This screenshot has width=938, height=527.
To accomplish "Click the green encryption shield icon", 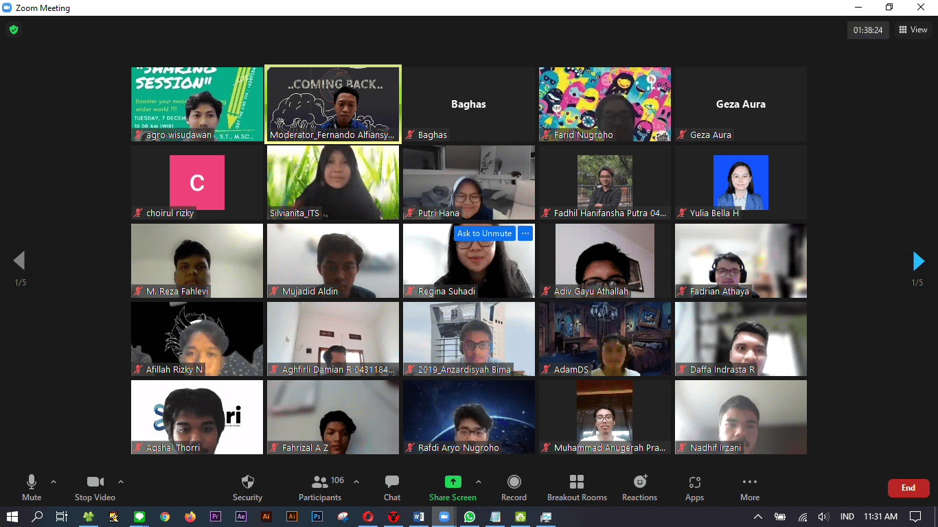I will coord(13,30).
